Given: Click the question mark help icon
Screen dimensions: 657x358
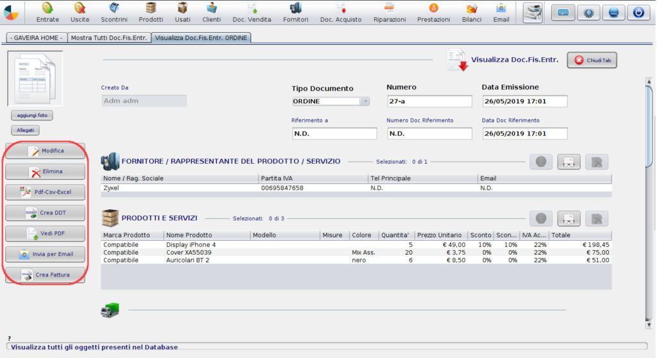Looking at the screenshot, I should pyautogui.click(x=9, y=338).
